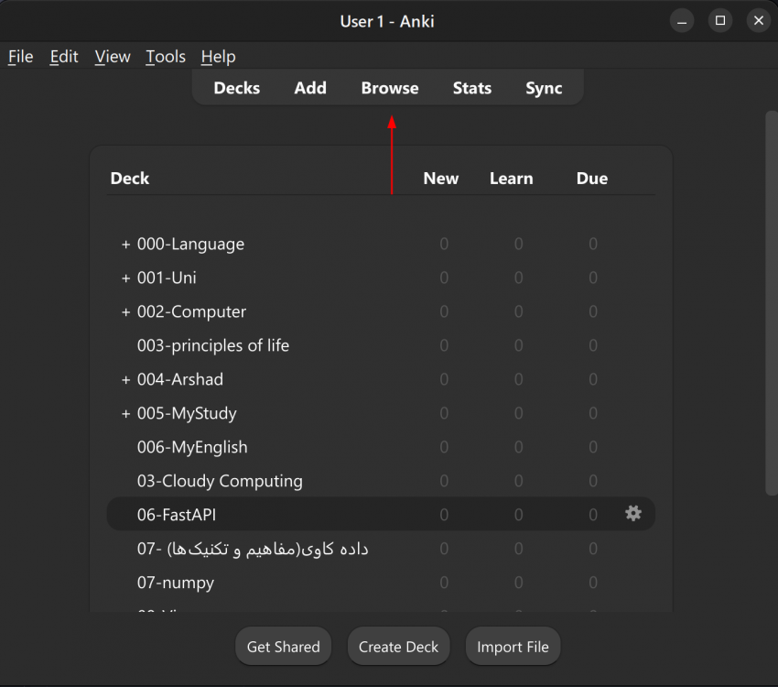
Task: Open Stats from the toolbar
Action: coord(472,88)
